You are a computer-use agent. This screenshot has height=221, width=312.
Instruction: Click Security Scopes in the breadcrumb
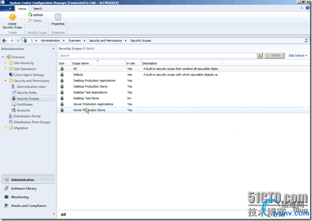(x=140, y=41)
